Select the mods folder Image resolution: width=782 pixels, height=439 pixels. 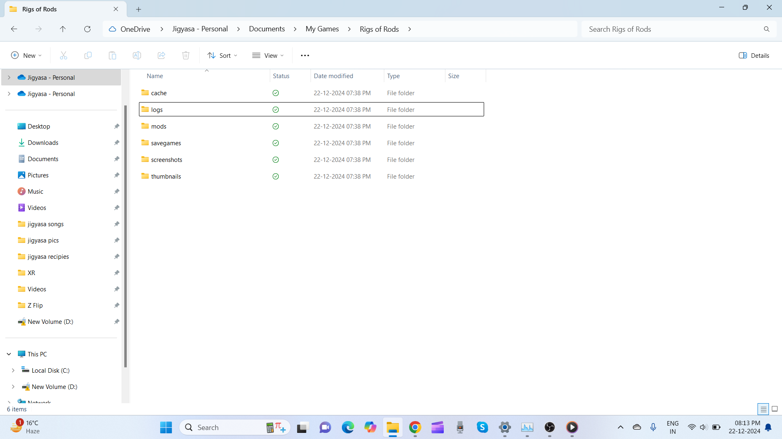[x=311, y=126]
